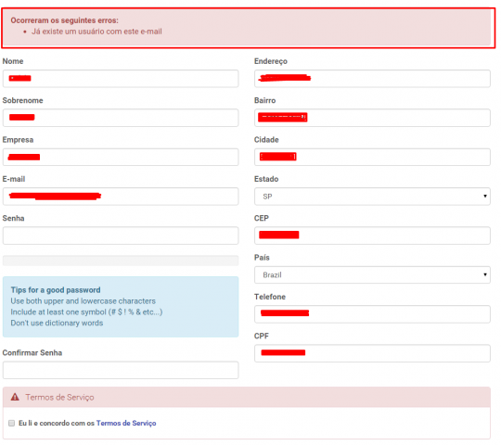
Task: Open the Estado dropdown showing SP
Action: (x=372, y=197)
